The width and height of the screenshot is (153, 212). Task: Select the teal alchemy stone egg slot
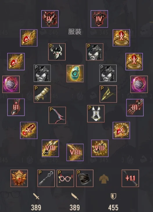pos(75,74)
